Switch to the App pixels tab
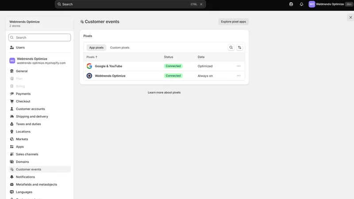Screen dimensions: 354x199 coord(96,48)
